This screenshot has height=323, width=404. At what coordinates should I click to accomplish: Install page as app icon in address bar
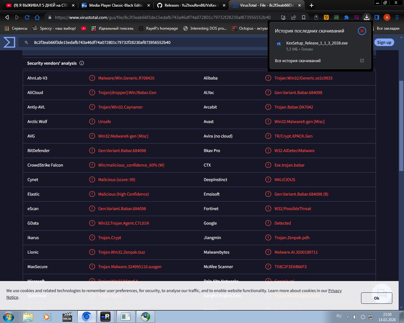283,17
